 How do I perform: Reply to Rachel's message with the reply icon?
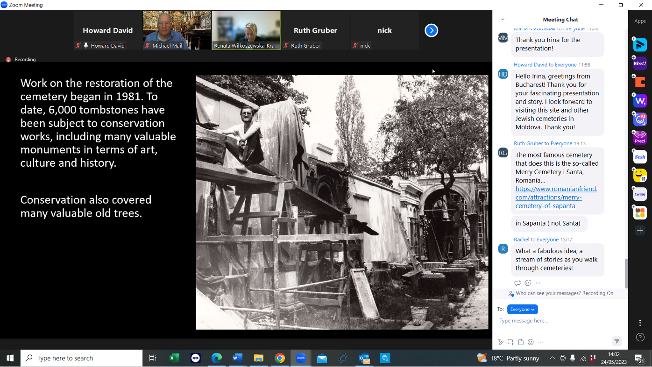pos(517,282)
